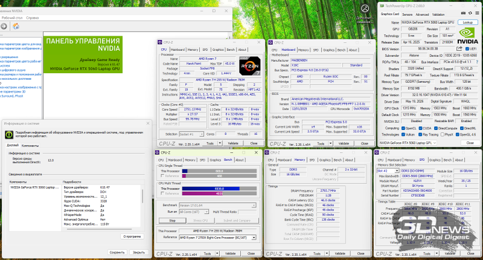Toggle the DirectCompute checkbox
Viewport: 483px width, 260px height.
point(436,128)
